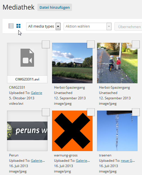Viewport: 142px width, 175px height.
Task: Open Galerie link under CIMG2331
Action: (37, 93)
